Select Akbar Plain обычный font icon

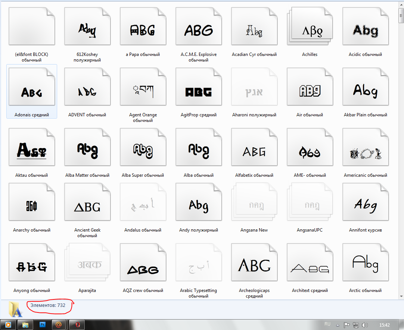coord(366,87)
